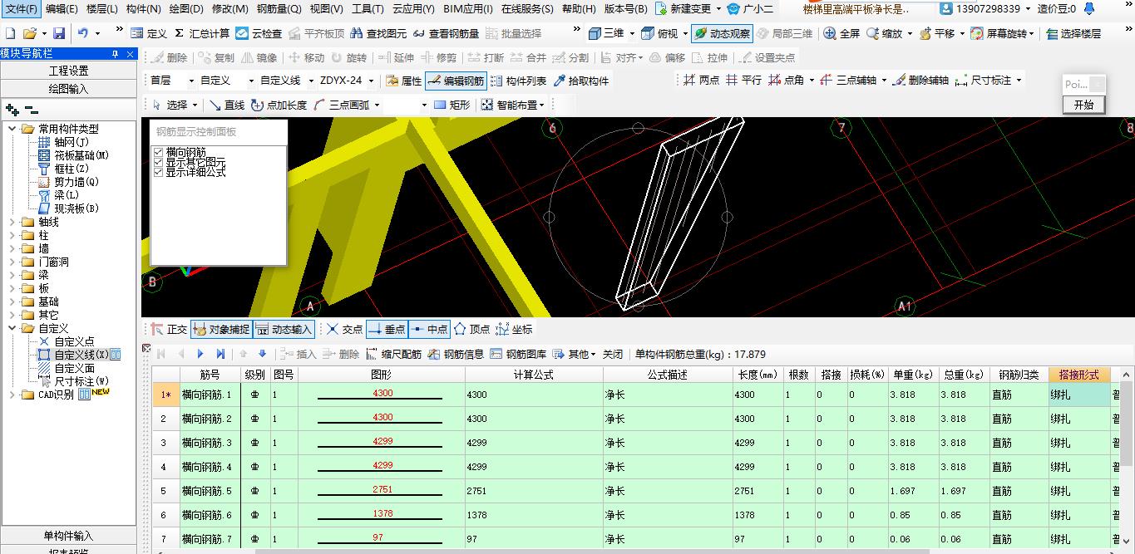Click the 汇总计算 sum calculation tool
The width and height of the screenshot is (1135, 554).
click(x=202, y=34)
